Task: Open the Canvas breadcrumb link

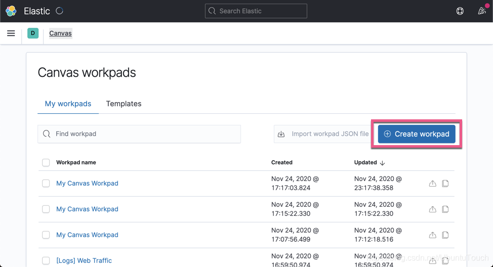Action: point(60,33)
